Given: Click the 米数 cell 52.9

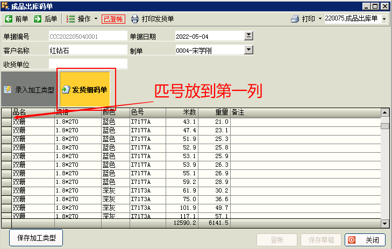Looking at the screenshot, I should coord(182,147).
